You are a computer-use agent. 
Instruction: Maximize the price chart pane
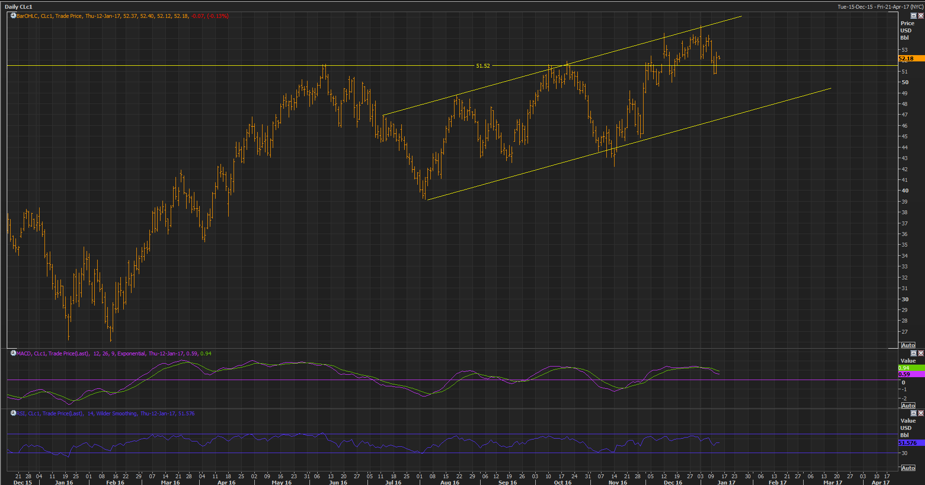click(x=913, y=16)
